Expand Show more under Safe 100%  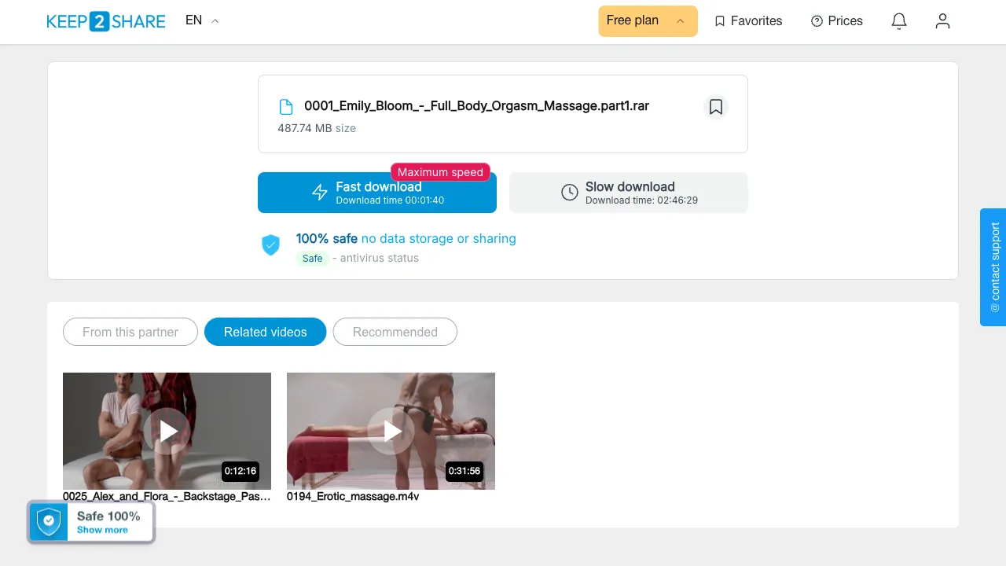point(102,530)
